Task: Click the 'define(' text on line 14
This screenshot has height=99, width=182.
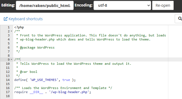Action: click(21, 80)
